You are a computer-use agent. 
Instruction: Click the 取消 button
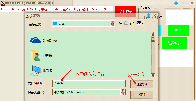(x=142, y=95)
